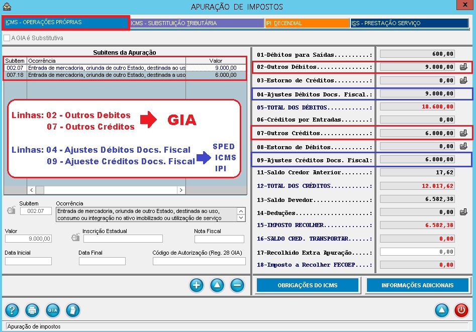Open the ISS - Prestação Serviço tab

[409, 23]
